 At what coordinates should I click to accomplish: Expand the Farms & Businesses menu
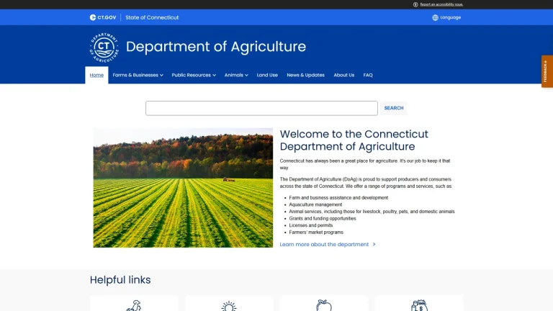(138, 75)
